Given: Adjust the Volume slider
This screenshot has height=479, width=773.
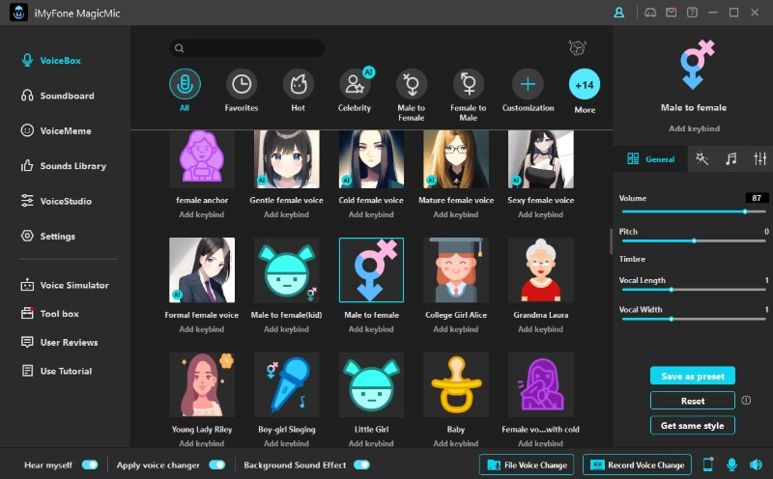Looking at the screenshot, I should coord(694,211).
